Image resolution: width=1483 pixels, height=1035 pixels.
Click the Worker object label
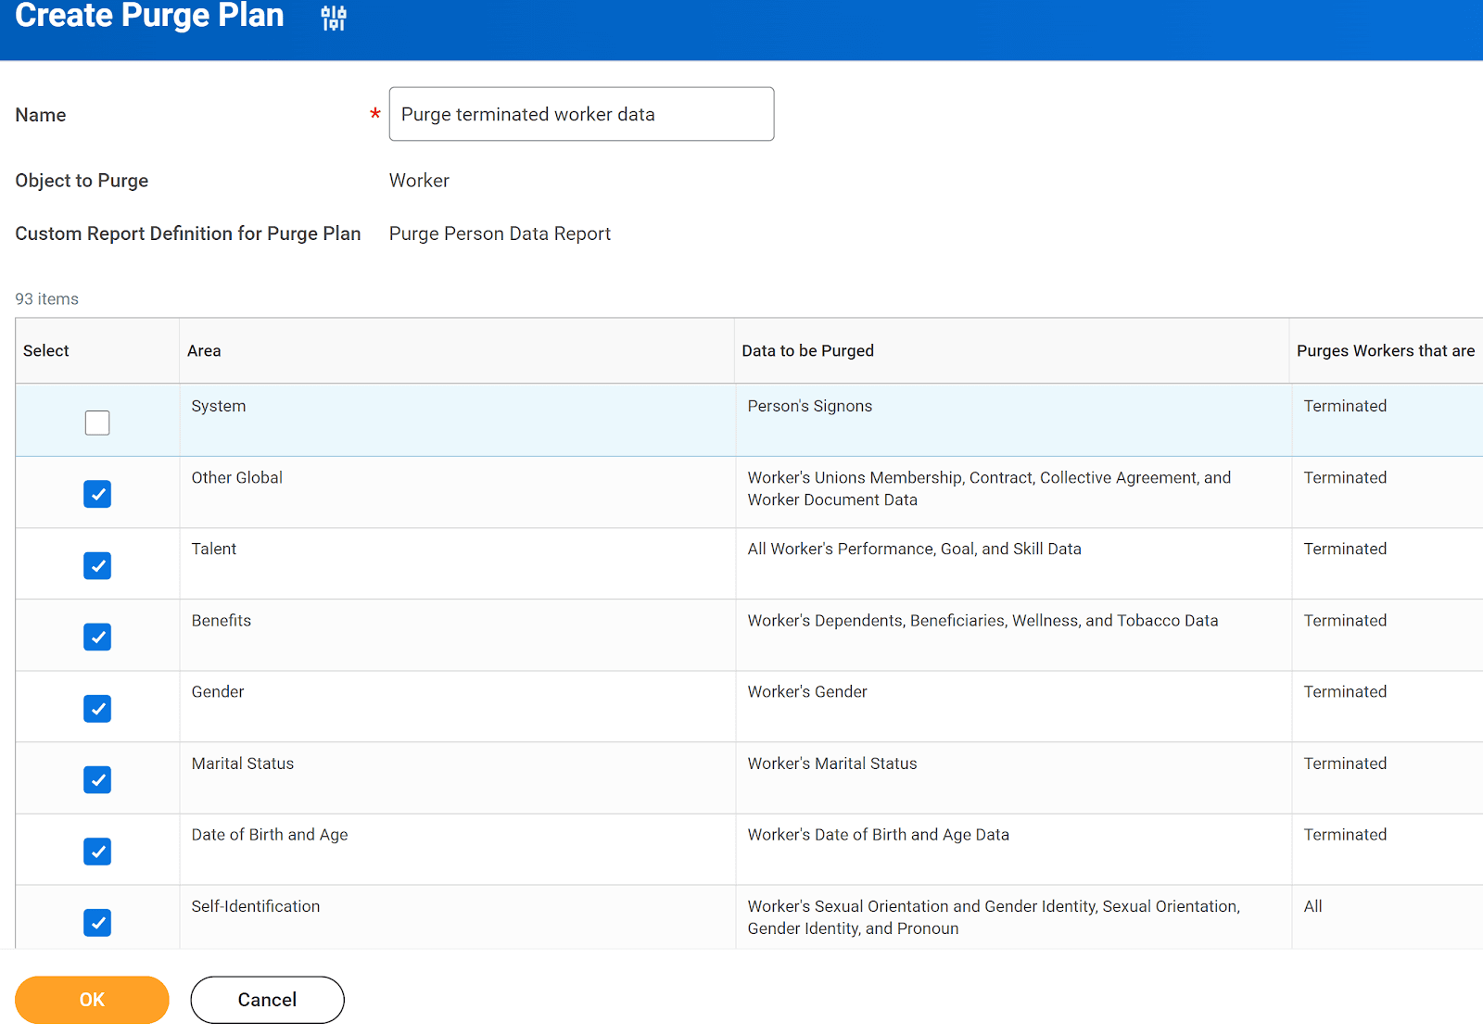419,180
